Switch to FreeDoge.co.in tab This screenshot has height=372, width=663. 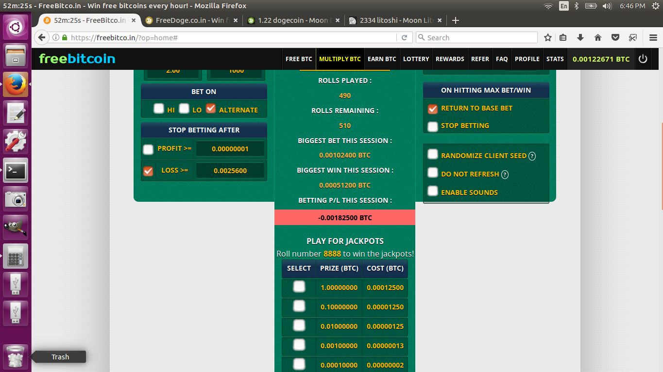pos(191,20)
